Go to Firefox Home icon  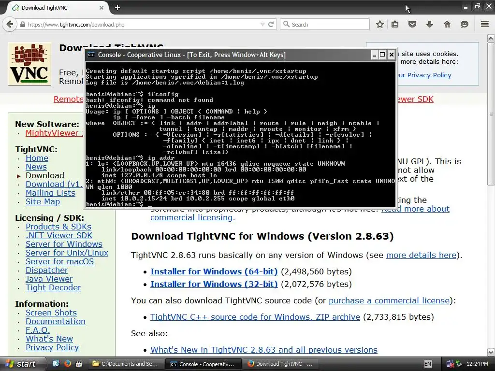(x=447, y=24)
